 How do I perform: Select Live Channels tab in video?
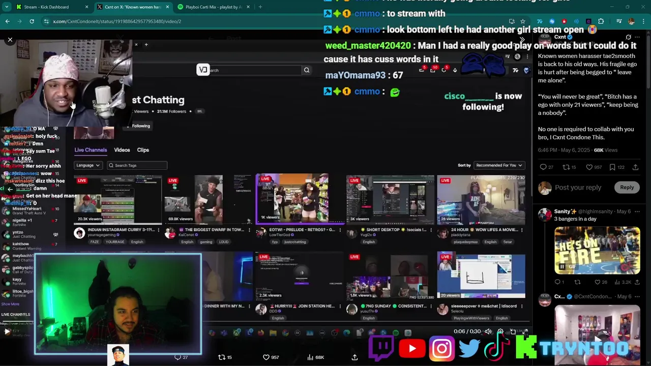point(91,150)
